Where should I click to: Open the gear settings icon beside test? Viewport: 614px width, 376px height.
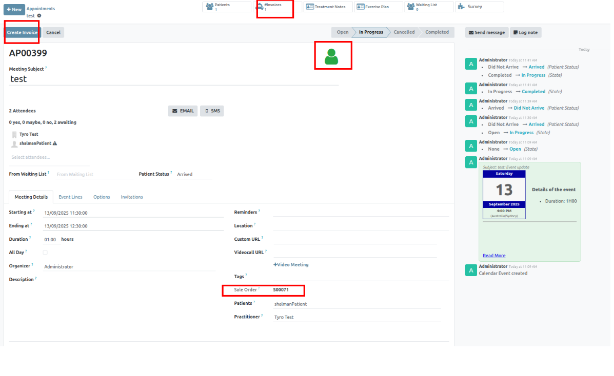tap(39, 16)
